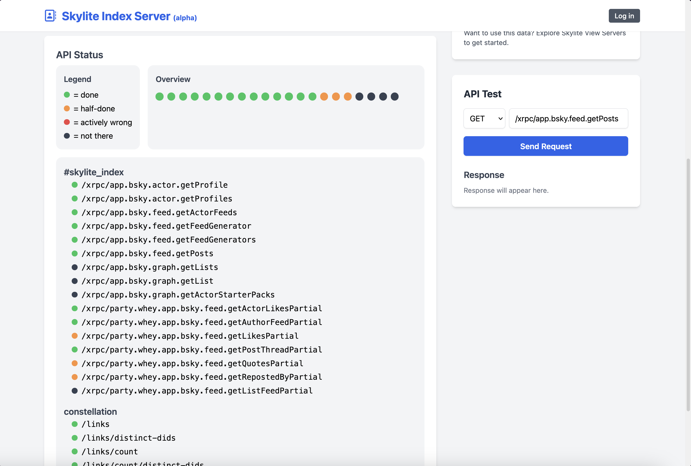The width and height of the screenshot is (691, 466).
Task: Click the request URL input field
Action: (x=568, y=118)
